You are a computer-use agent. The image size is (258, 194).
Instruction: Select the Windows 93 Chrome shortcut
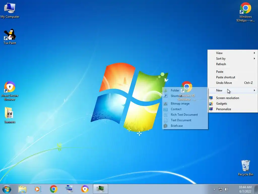click(x=245, y=12)
